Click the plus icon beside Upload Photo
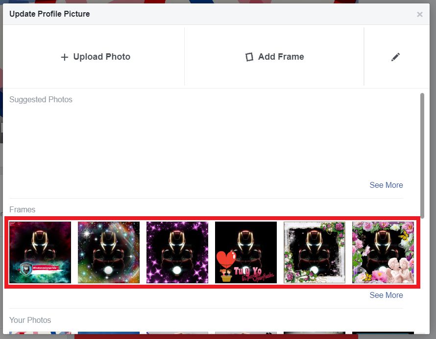Image resolution: width=436 pixels, height=339 pixels. (65, 57)
